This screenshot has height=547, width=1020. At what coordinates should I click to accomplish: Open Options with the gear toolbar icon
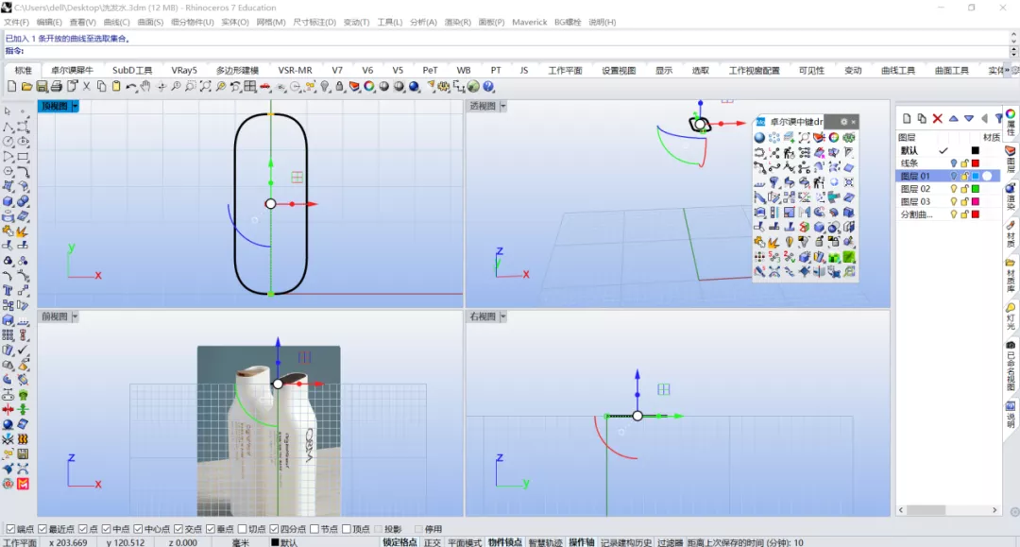444,87
